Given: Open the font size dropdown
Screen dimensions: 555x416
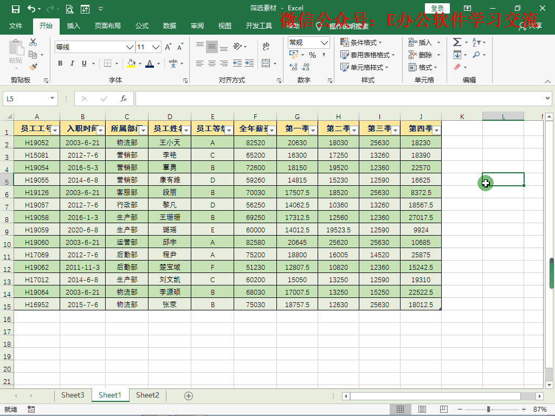Looking at the screenshot, I should 156,47.
